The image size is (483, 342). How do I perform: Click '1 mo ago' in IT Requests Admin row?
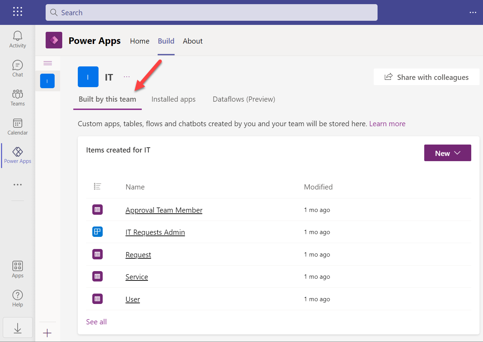pos(317,232)
